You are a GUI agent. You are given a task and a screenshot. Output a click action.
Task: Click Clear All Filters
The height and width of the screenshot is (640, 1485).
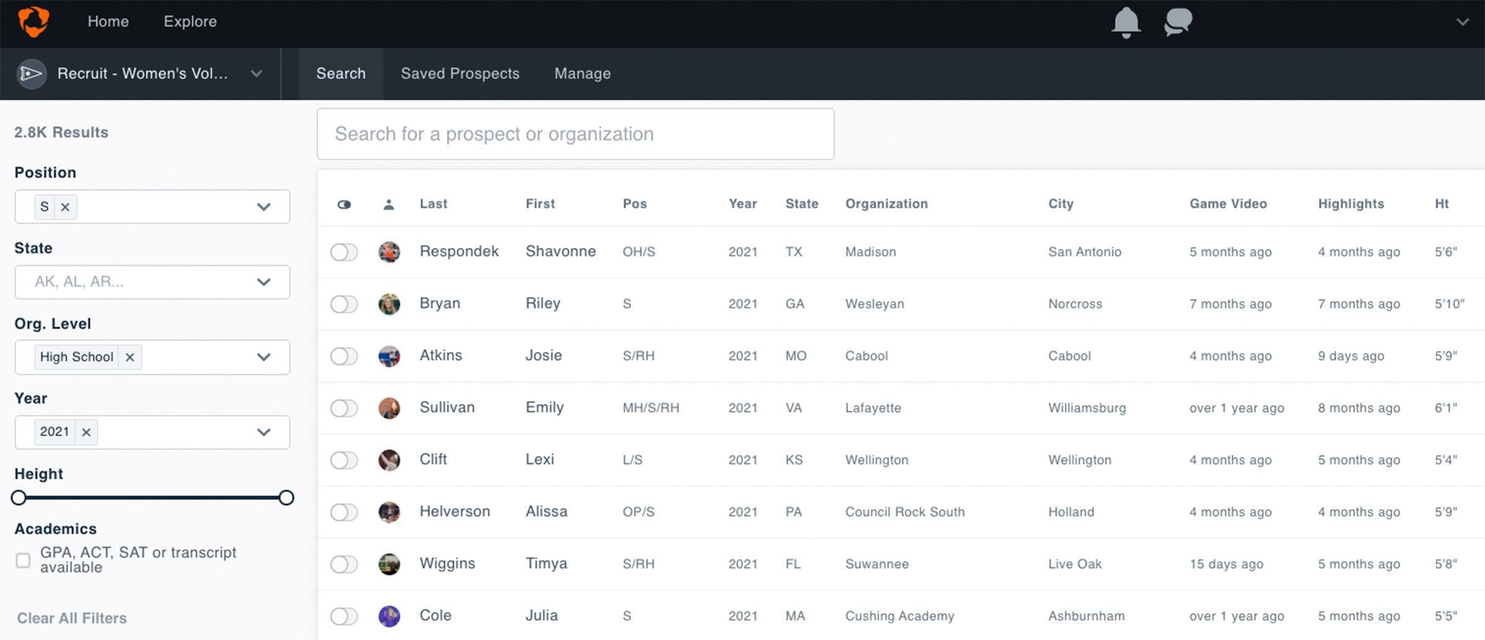72,618
